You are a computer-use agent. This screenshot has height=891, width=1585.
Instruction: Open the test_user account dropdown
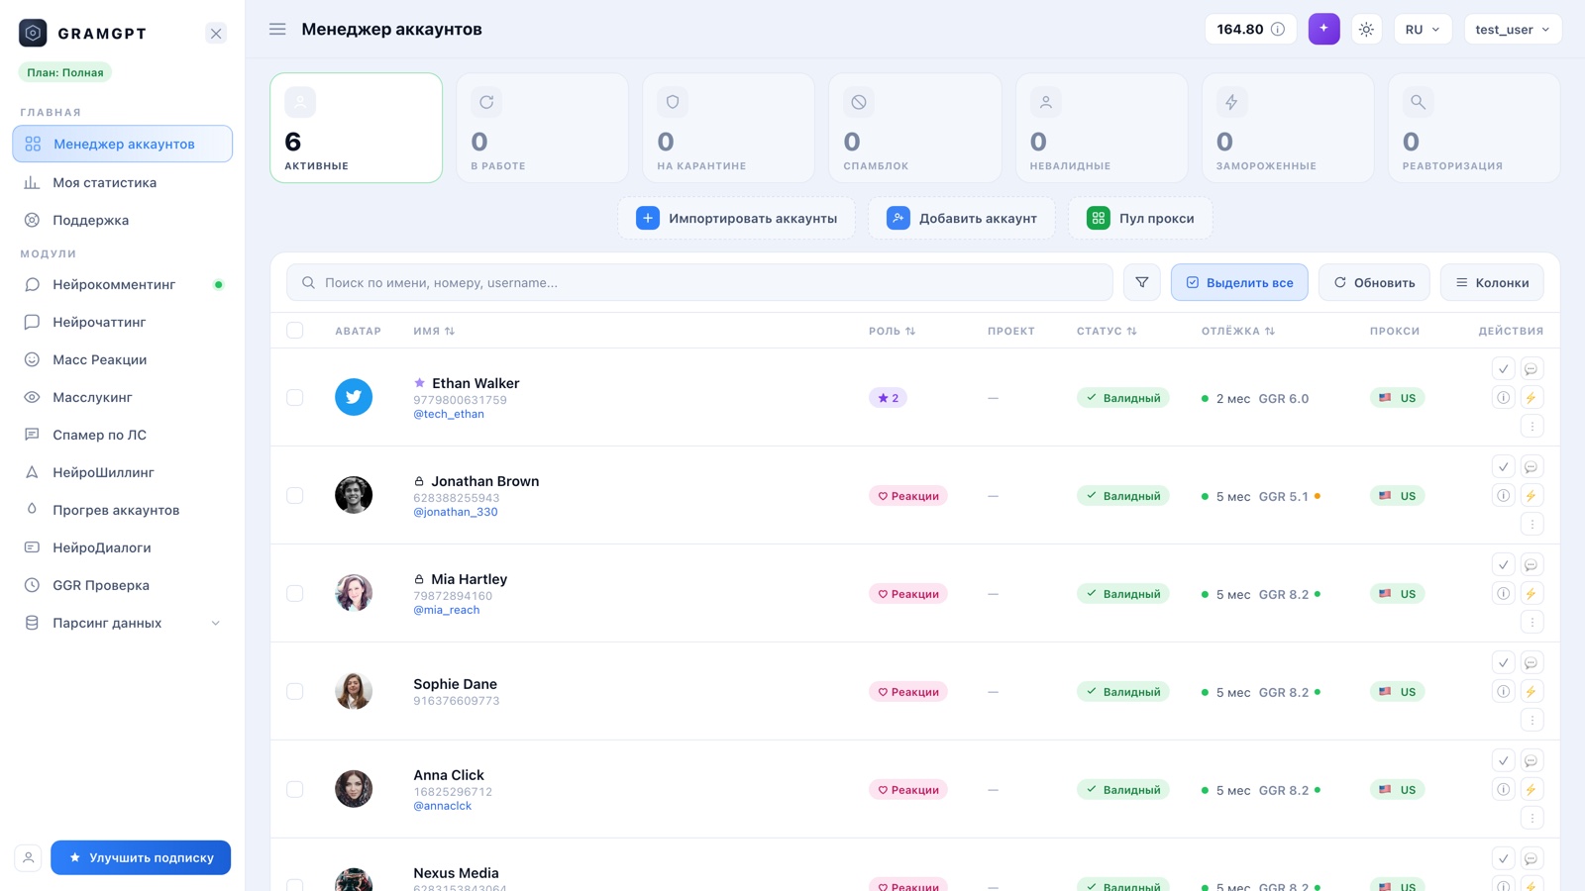[x=1513, y=30]
